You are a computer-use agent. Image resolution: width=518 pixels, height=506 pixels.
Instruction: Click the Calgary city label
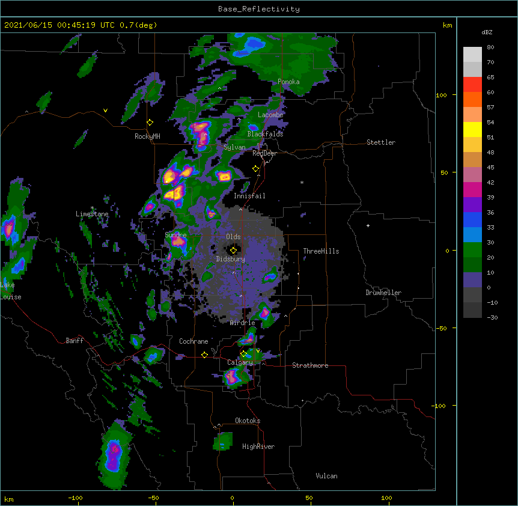[x=240, y=362]
